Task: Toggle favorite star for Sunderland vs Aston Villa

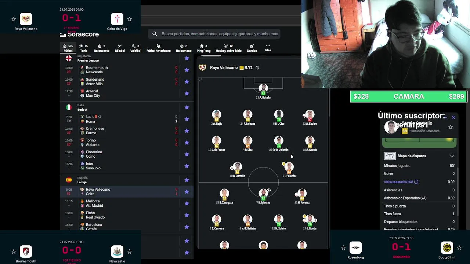Action: (187, 81)
